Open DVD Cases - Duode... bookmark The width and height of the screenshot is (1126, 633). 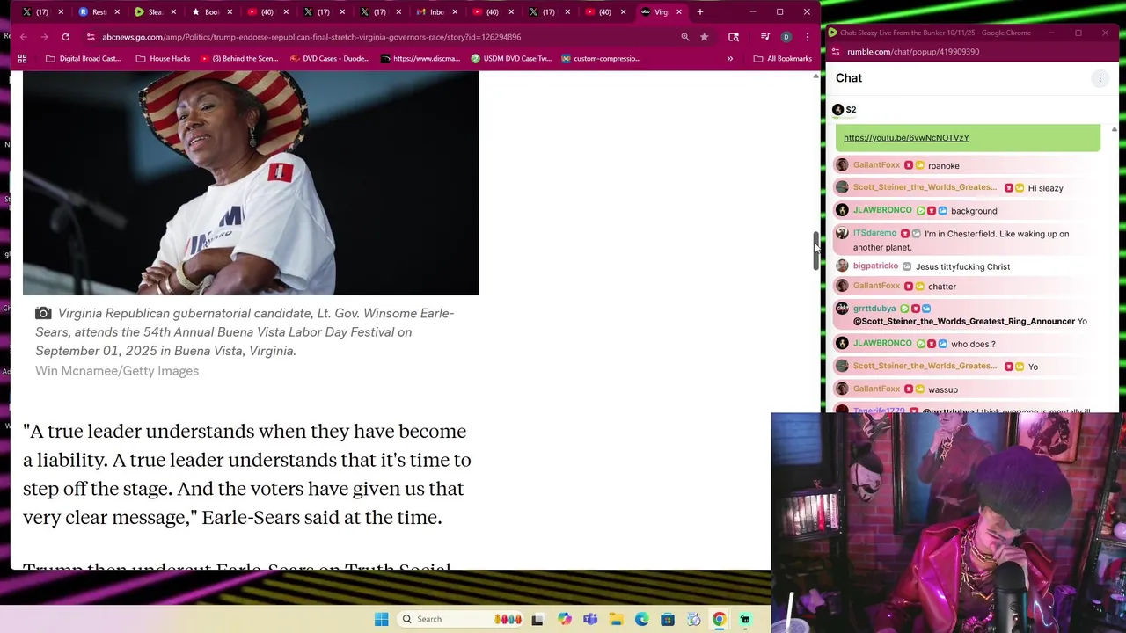click(330, 59)
